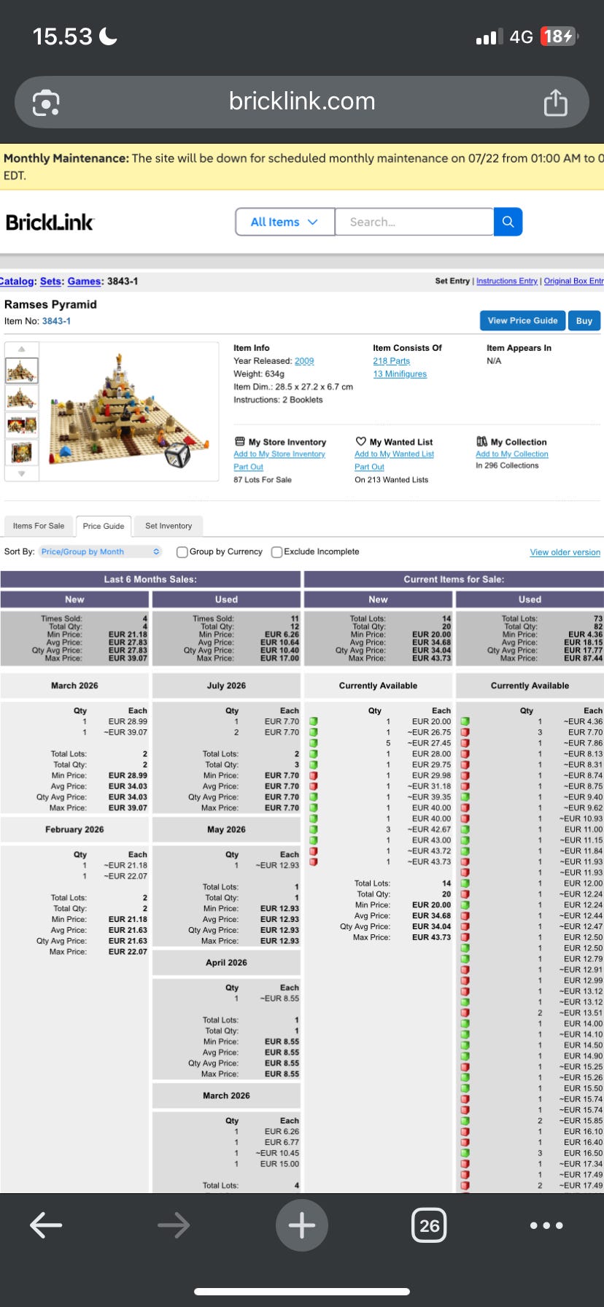This screenshot has width=604, height=1307.
Task: Tap the bricklink.com address bar
Action: click(302, 102)
